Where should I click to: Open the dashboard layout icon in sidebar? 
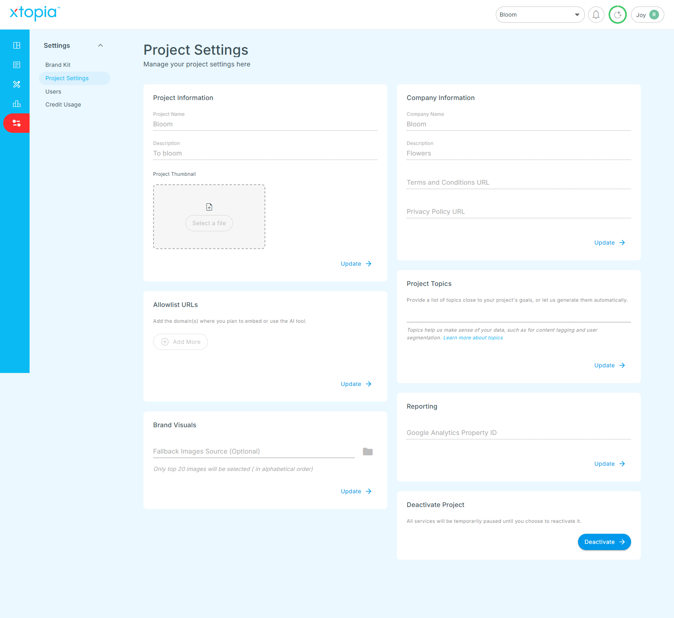17,45
